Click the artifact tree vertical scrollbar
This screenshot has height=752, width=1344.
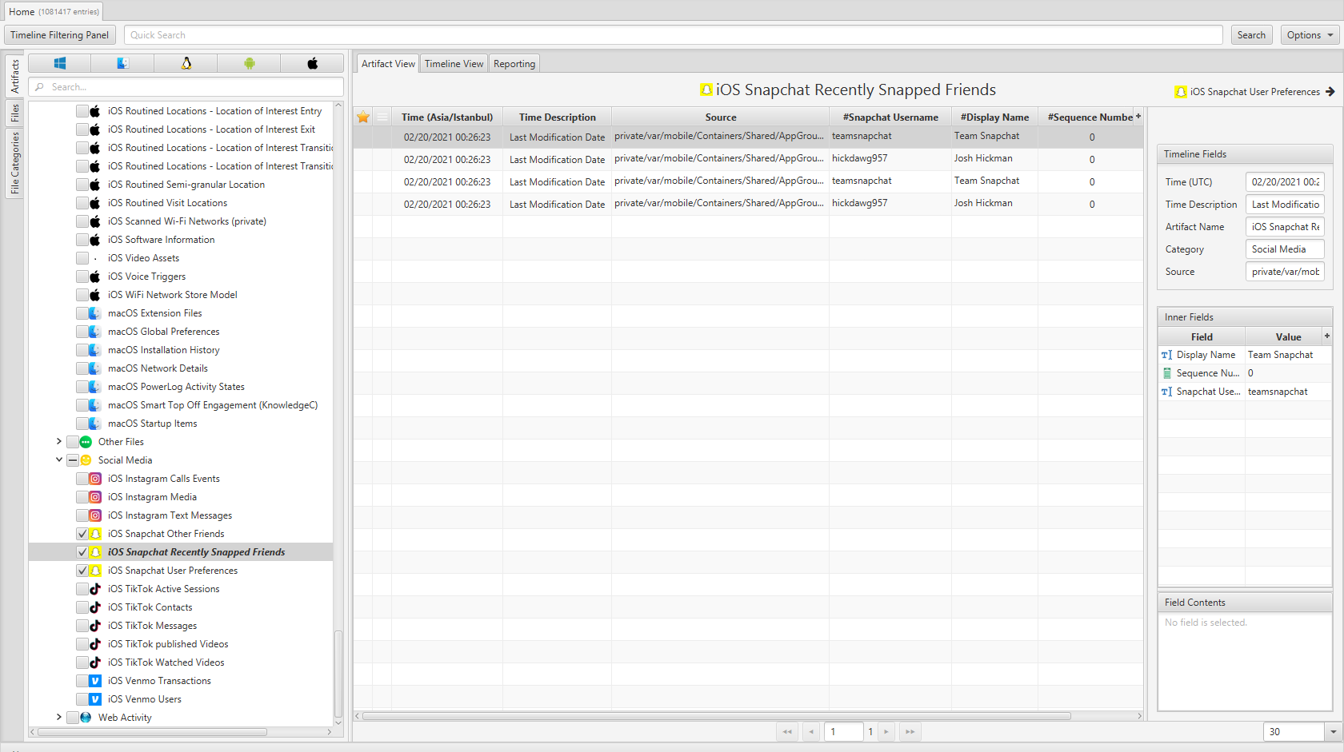[x=338, y=674]
